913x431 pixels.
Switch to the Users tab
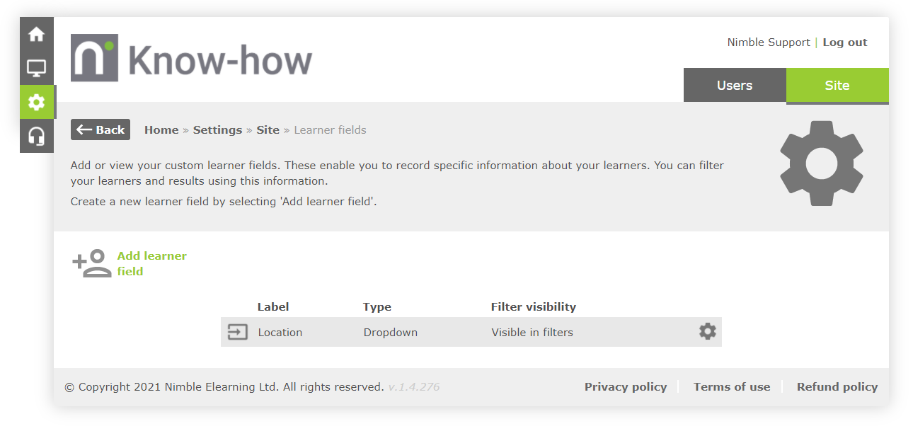735,86
